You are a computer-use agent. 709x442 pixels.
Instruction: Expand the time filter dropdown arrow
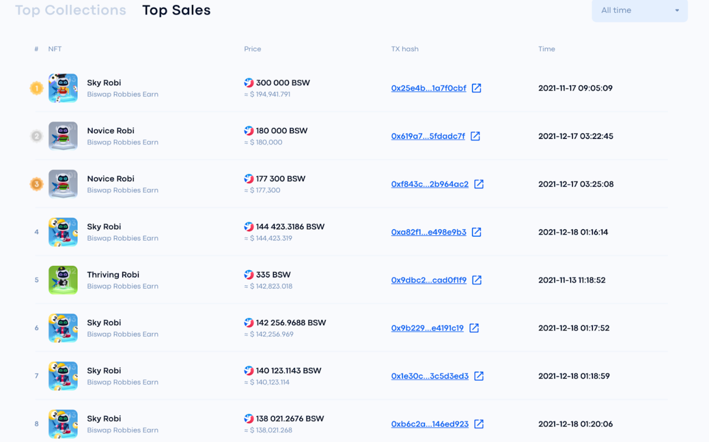click(677, 11)
